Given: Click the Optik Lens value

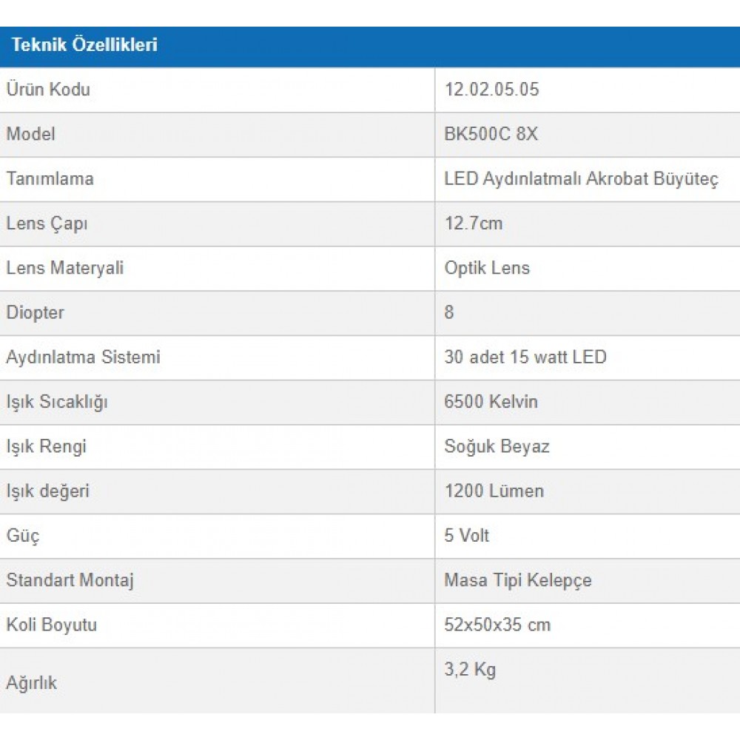Looking at the screenshot, I should tap(487, 268).
